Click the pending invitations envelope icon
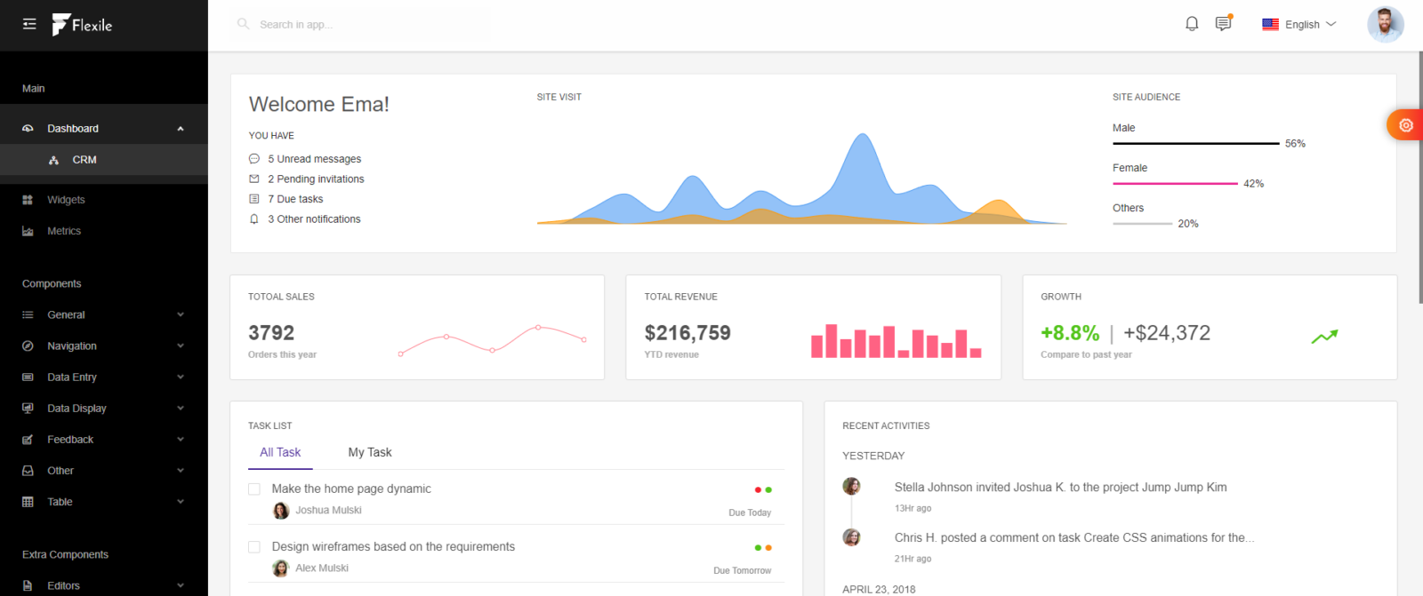Viewport: 1423px width, 596px height. (254, 179)
